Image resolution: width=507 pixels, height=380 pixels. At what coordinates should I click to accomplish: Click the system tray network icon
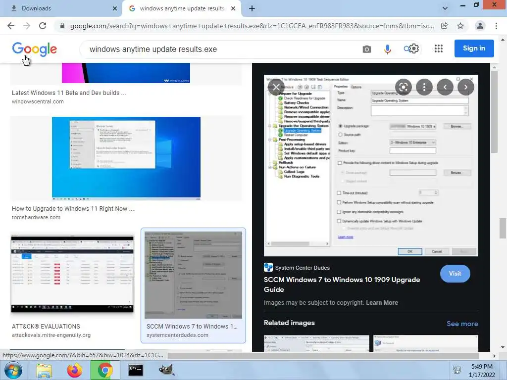pos(457,371)
